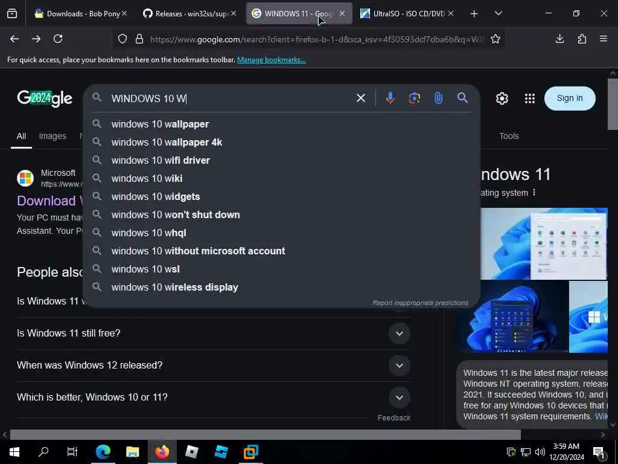
Task: Open the list all tabs dropdown
Action: click(x=498, y=13)
